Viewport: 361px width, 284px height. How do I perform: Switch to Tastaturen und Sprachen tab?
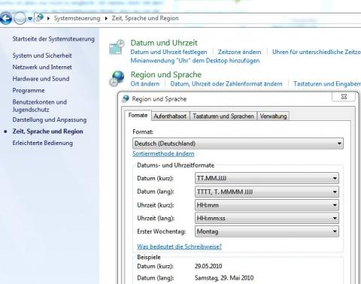(223, 116)
